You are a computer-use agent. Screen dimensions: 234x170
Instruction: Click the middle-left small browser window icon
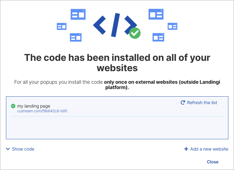click(x=61, y=26)
